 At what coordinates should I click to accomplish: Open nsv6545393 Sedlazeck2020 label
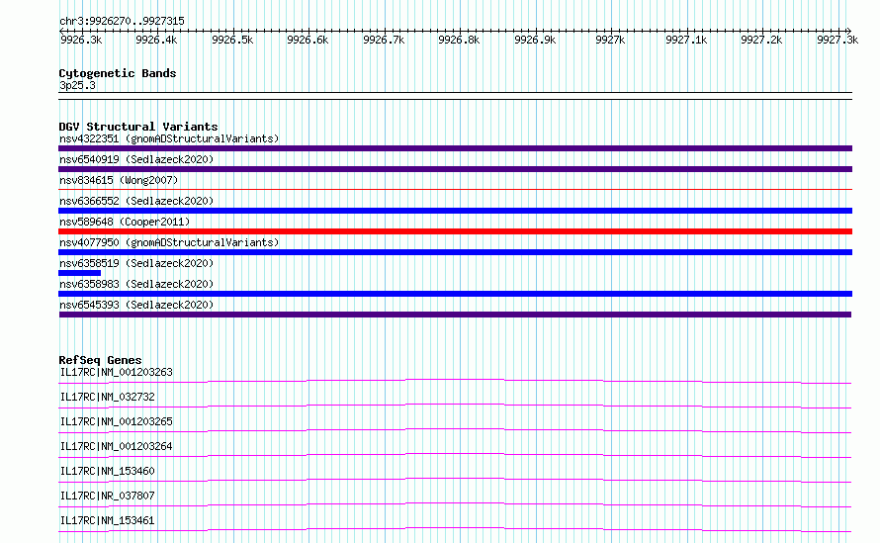pyautogui.click(x=136, y=305)
